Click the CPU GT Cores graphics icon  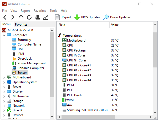tap(64, 60)
